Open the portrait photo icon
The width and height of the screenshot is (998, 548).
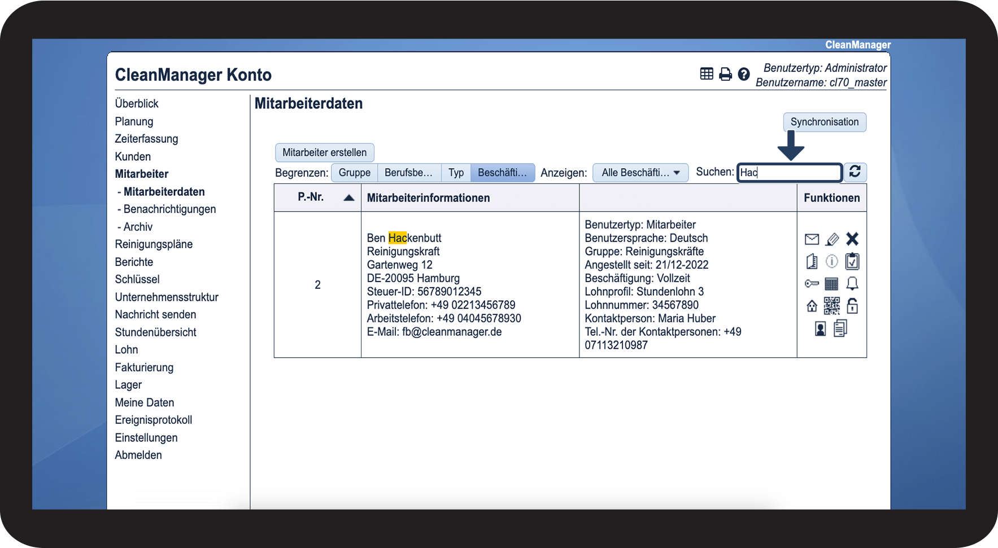click(821, 328)
